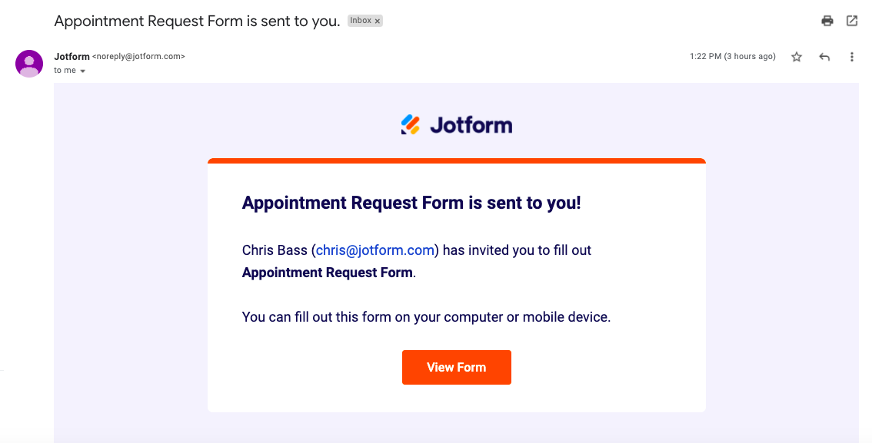Click the bold card heading text

click(411, 203)
